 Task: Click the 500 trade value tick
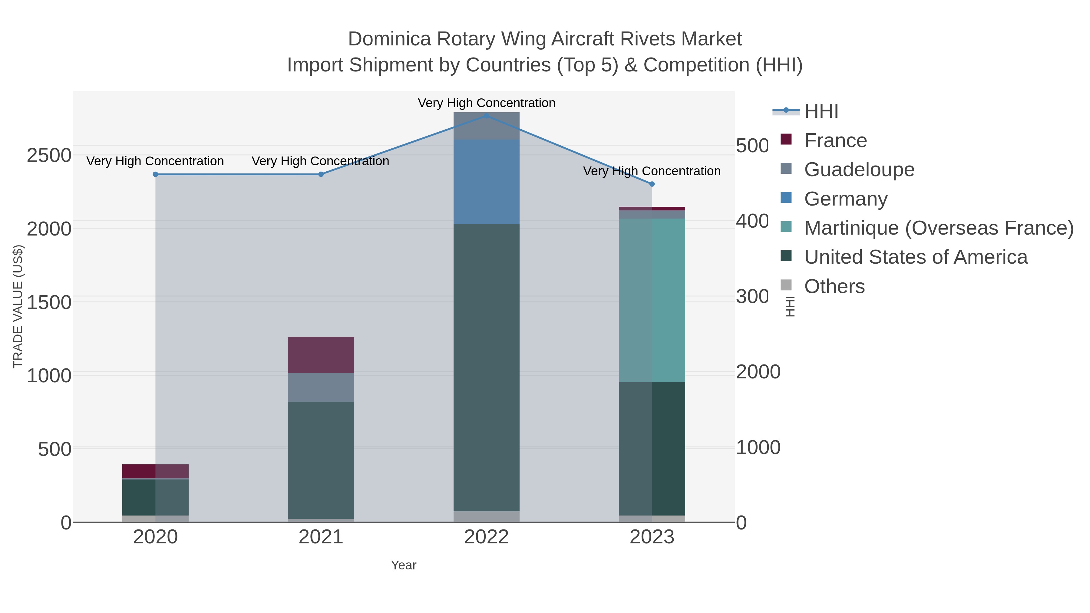(54, 449)
